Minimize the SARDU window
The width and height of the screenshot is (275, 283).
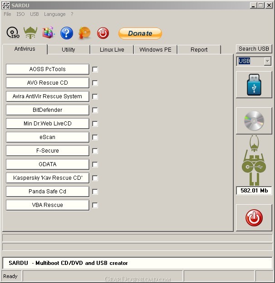coord(253,5)
